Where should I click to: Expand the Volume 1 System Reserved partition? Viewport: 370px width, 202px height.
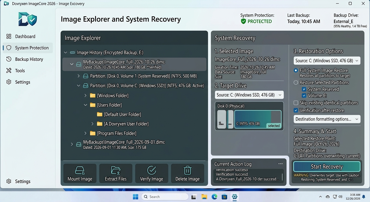[x=79, y=76]
